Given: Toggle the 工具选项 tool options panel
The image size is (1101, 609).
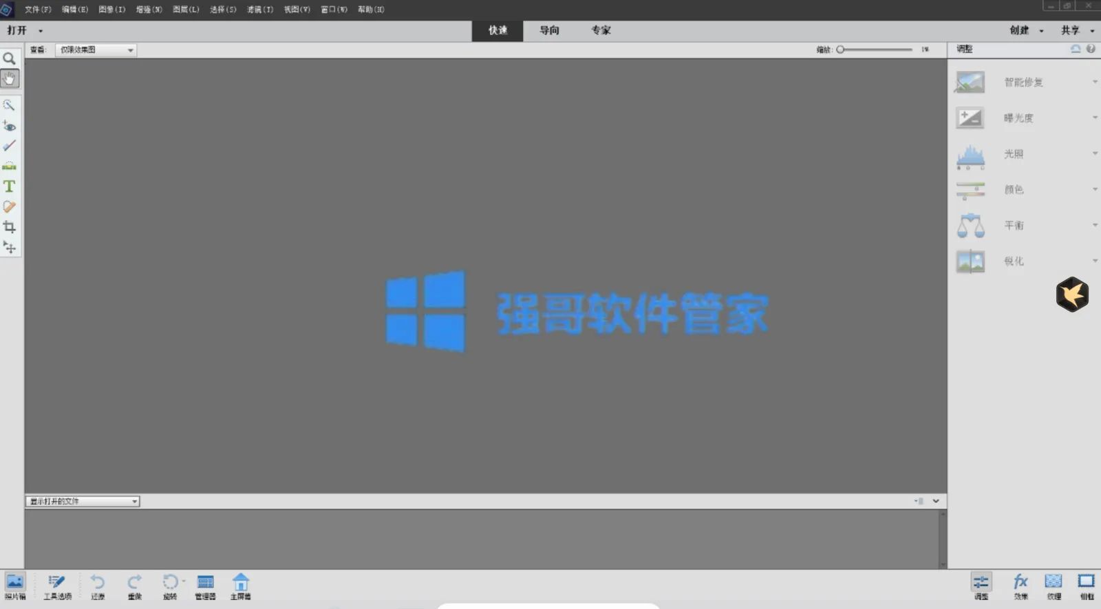Looking at the screenshot, I should click(57, 586).
